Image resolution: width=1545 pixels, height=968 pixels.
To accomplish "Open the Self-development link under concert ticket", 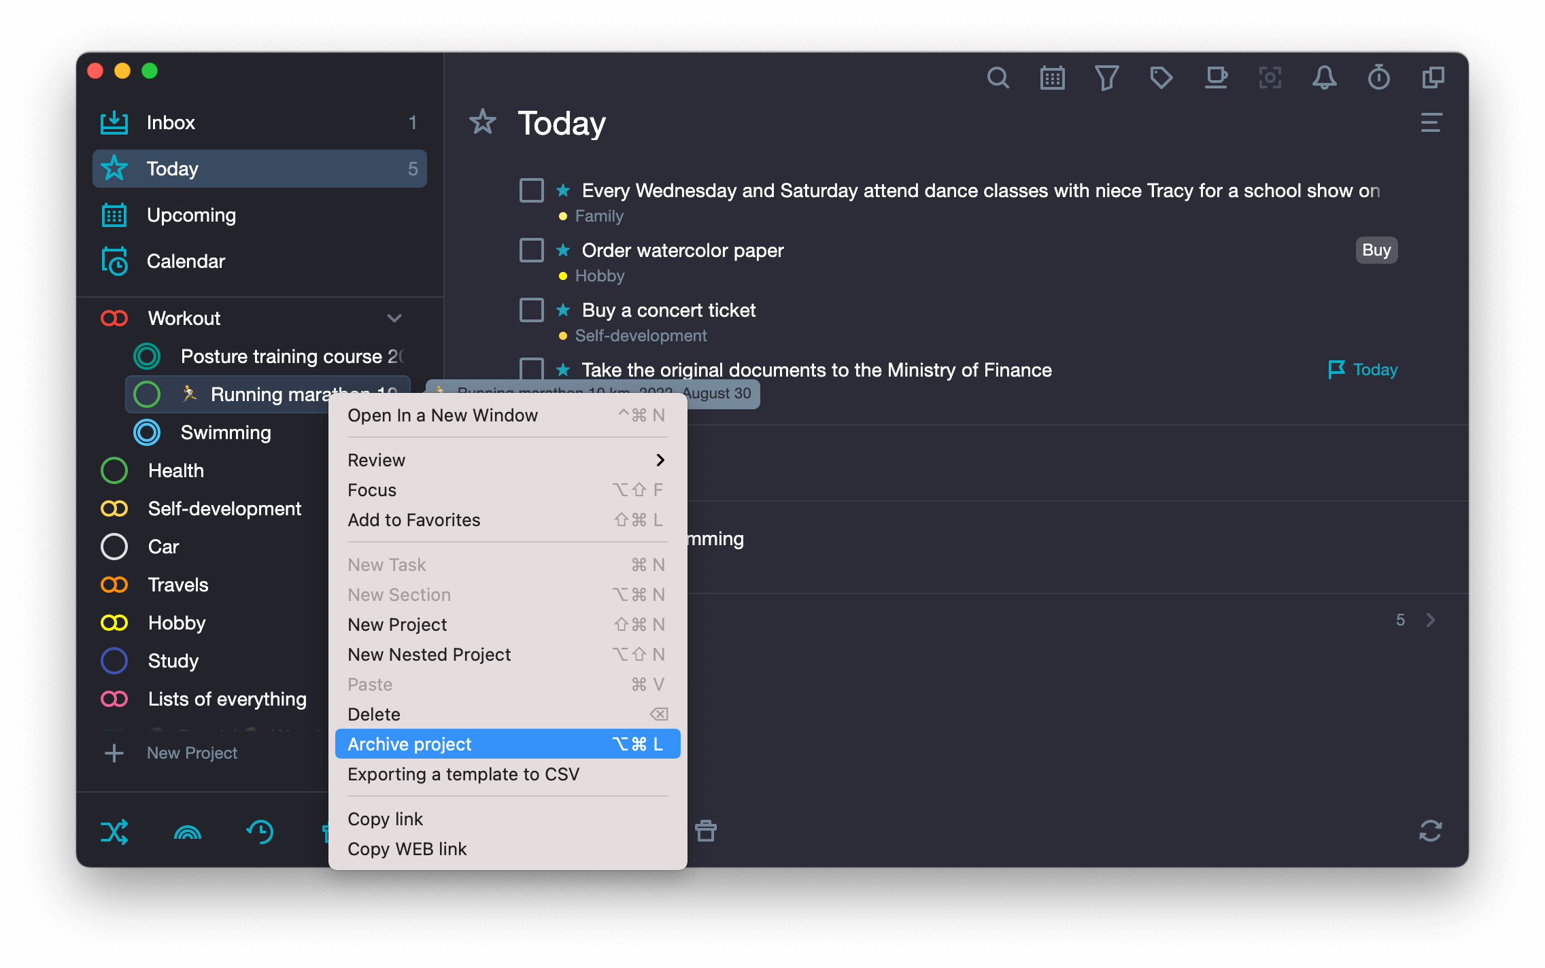I will [x=641, y=336].
